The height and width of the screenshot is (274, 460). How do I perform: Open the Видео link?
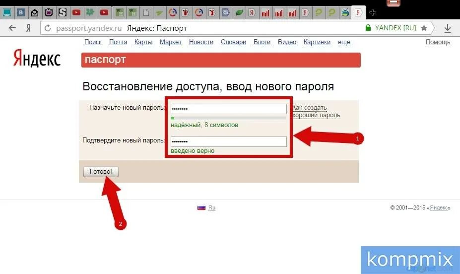(x=287, y=42)
